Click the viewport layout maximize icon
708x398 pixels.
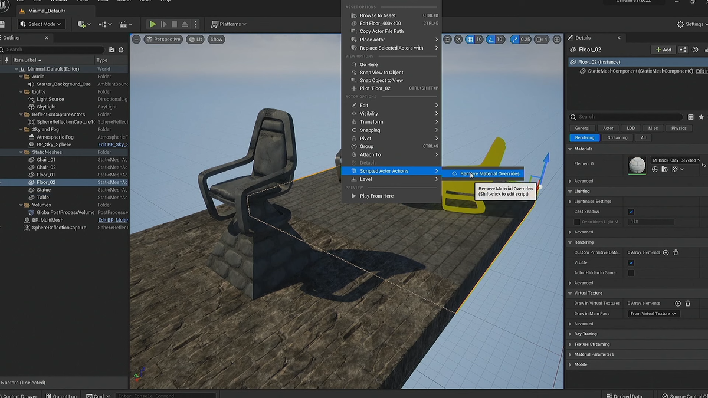point(556,40)
